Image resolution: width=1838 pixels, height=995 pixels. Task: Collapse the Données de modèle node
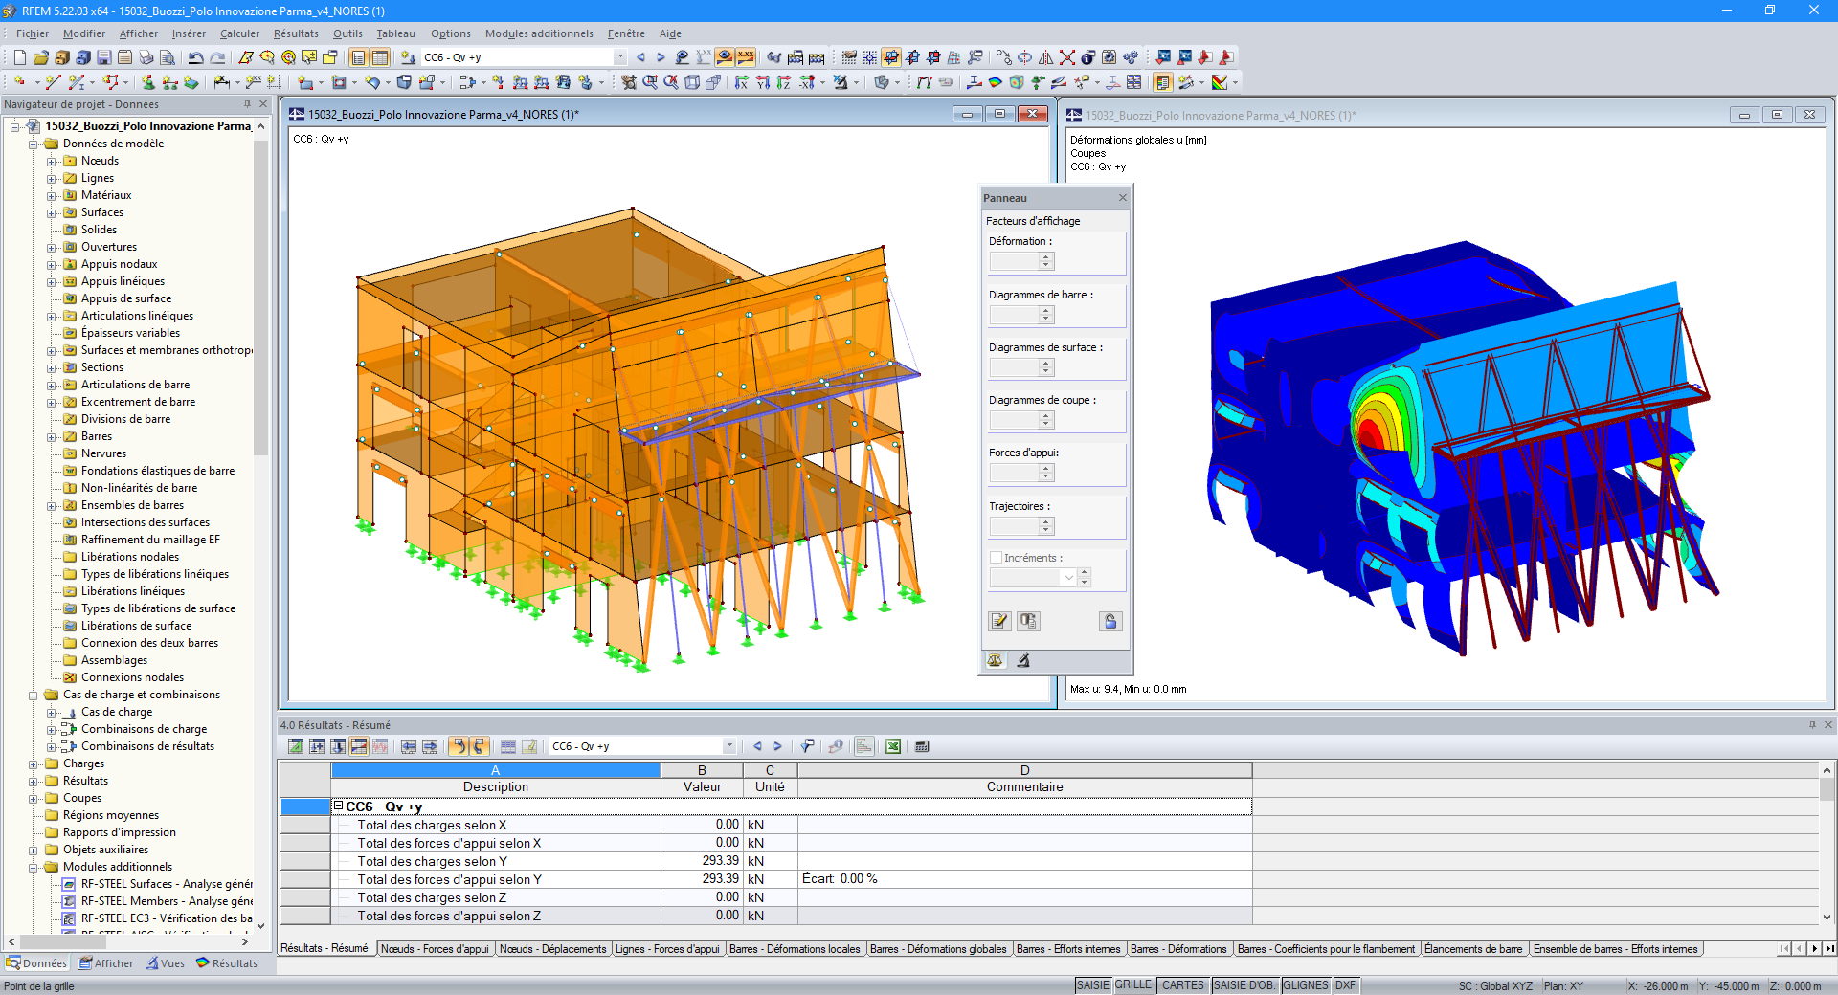34,144
